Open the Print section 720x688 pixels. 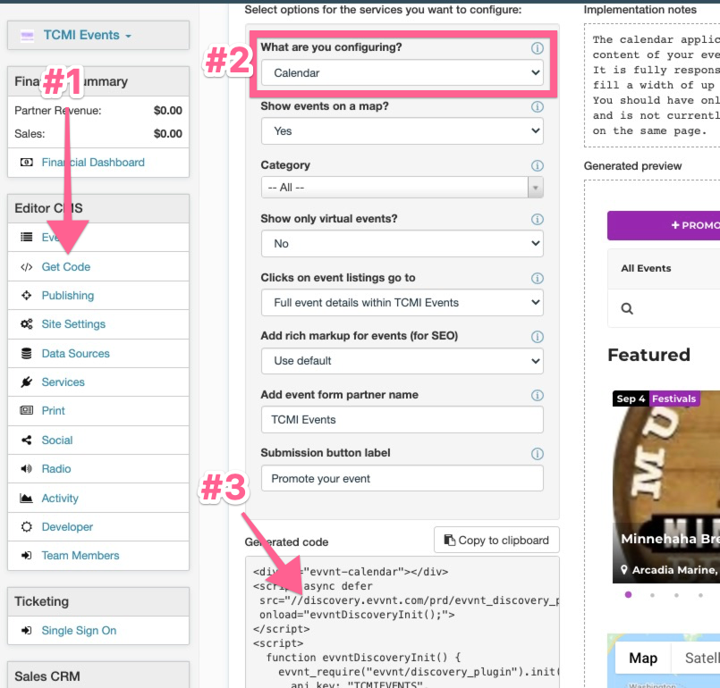(54, 410)
